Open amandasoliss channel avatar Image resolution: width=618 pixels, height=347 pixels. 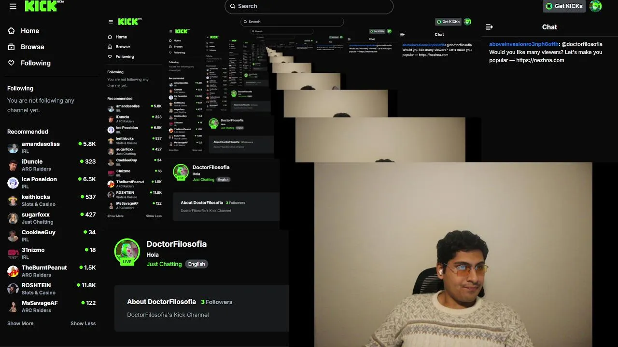pyautogui.click(x=13, y=147)
